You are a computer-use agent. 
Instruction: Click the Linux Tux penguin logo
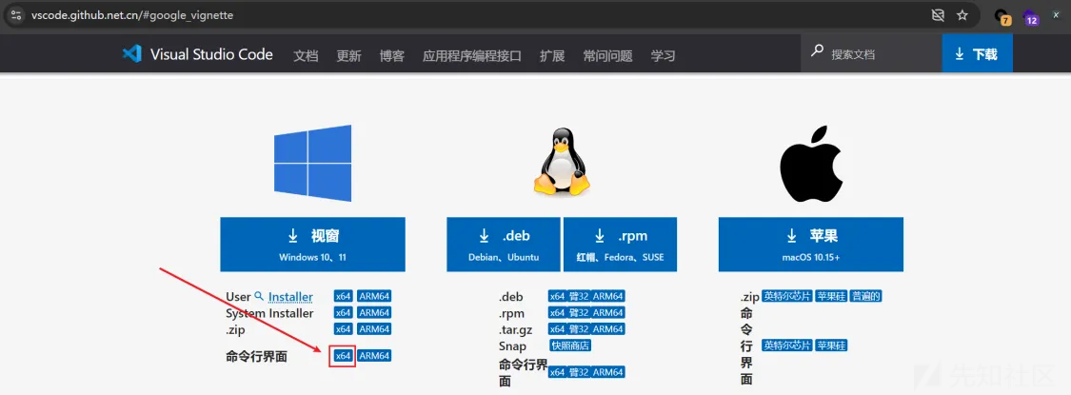pyautogui.click(x=562, y=162)
